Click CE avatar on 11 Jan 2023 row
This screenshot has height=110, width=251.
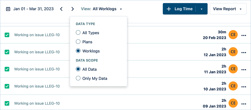(x=233, y=69)
